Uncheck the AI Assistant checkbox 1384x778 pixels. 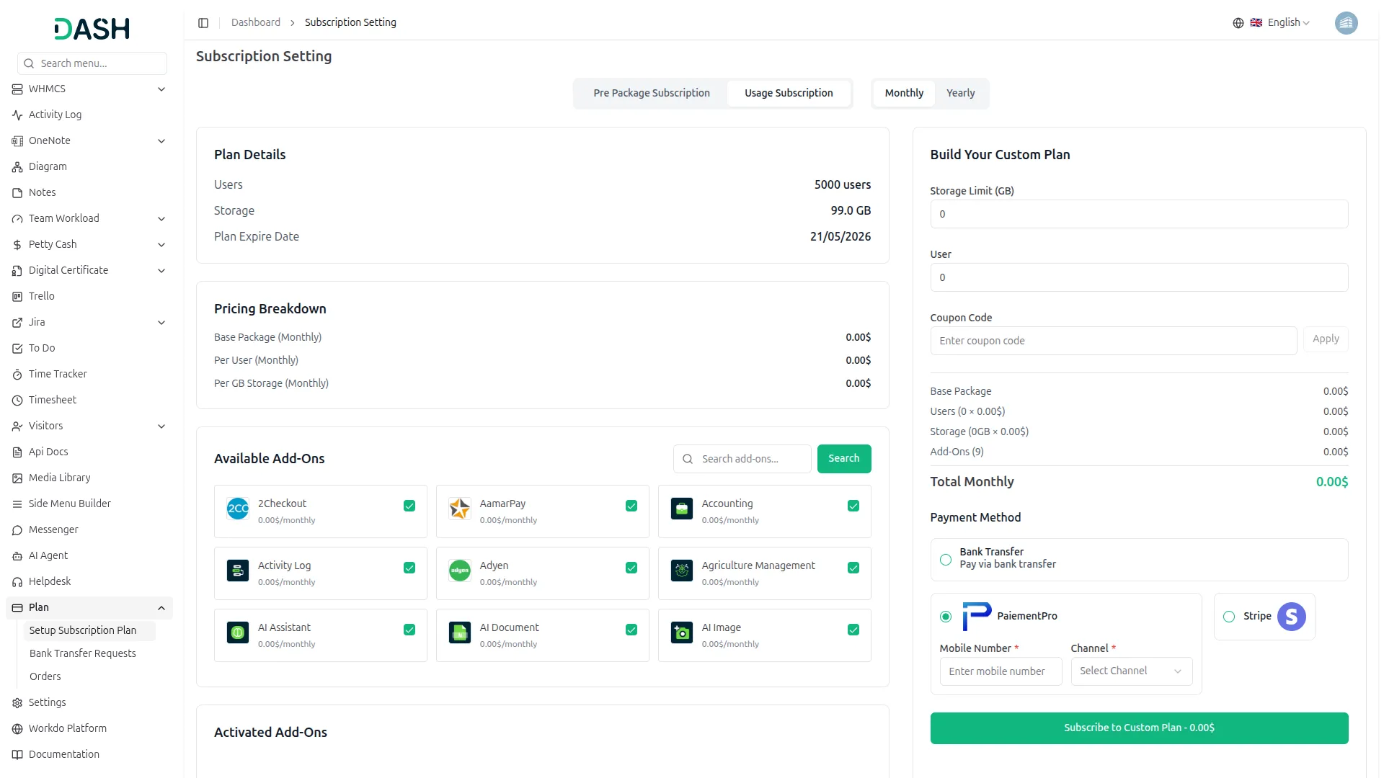pyautogui.click(x=409, y=630)
